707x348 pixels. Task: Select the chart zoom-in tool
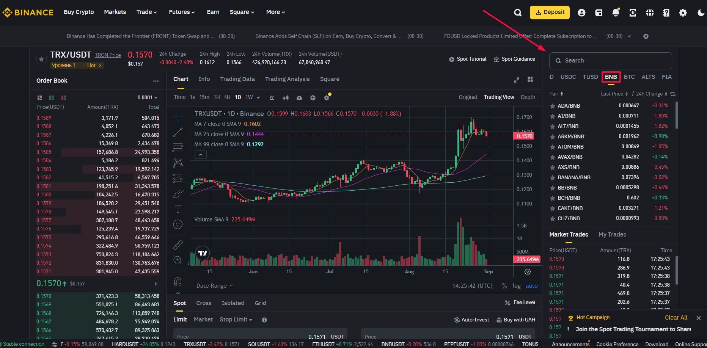[x=178, y=260]
